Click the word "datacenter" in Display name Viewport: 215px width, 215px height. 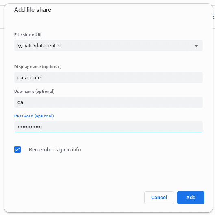pos(30,78)
